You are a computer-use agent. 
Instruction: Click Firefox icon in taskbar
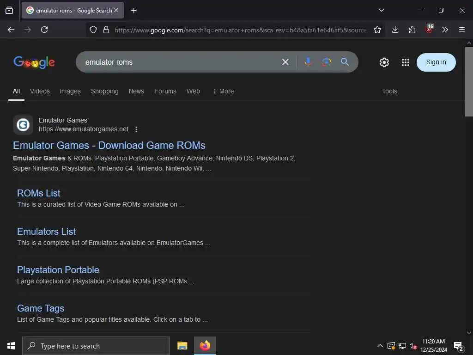(205, 346)
